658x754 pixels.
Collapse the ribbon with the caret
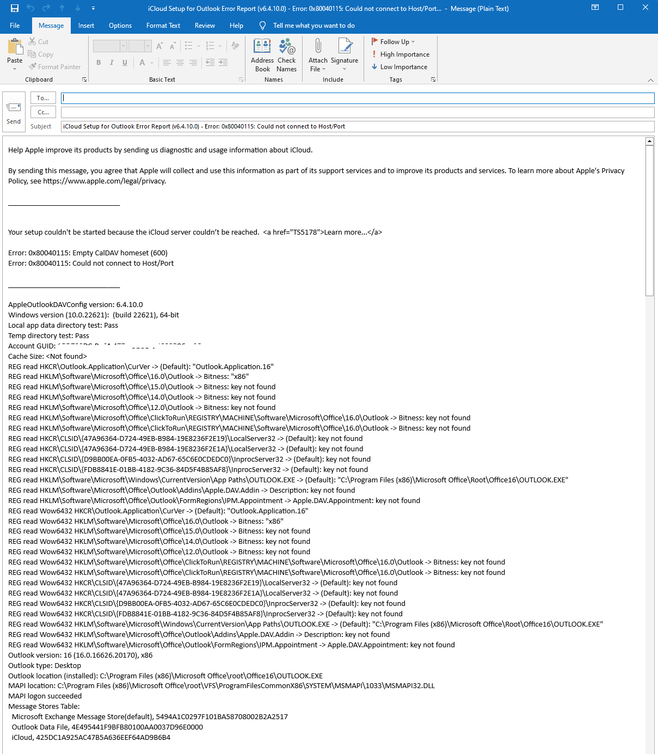click(650, 80)
